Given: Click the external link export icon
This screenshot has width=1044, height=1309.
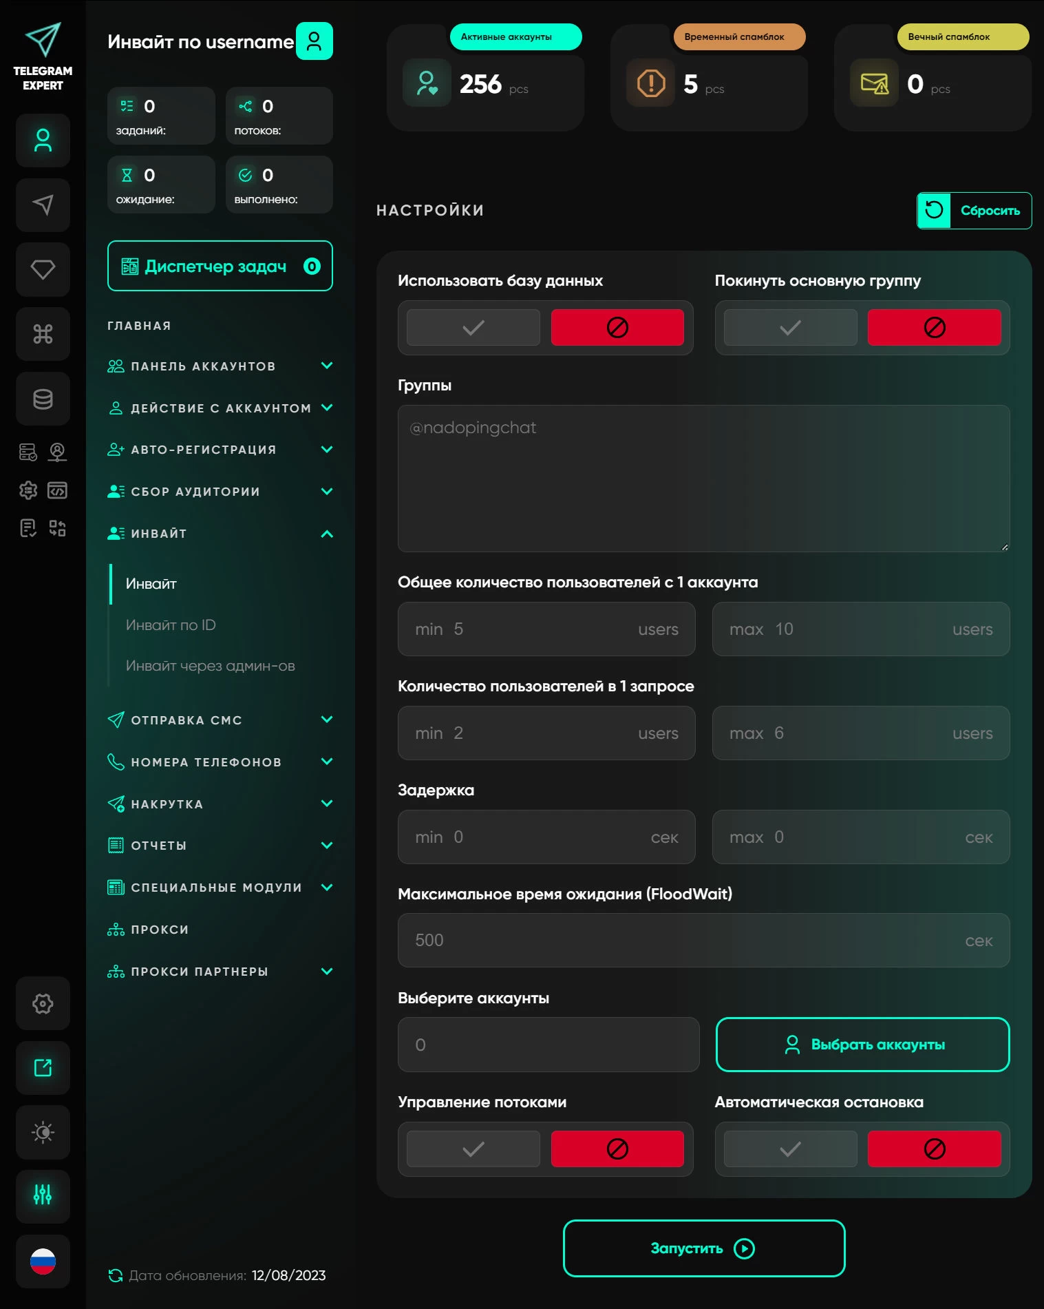Looking at the screenshot, I should (43, 1068).
